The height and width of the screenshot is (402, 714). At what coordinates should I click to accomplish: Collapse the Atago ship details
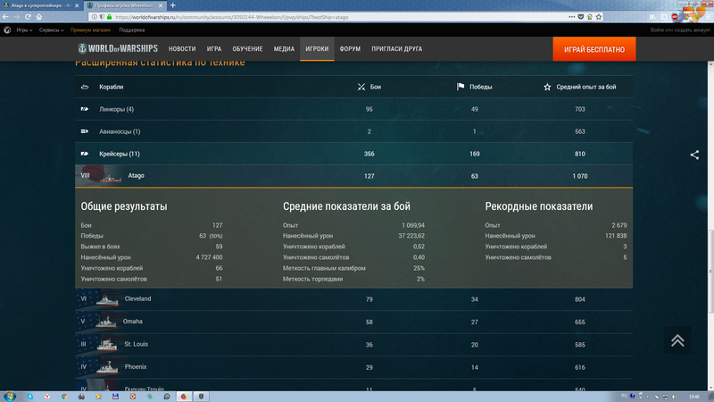(353, 176)
